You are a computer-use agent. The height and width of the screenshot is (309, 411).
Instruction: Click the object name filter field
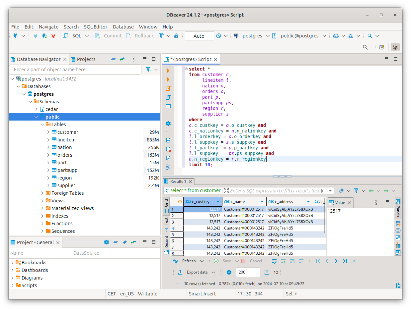(75, 70)
